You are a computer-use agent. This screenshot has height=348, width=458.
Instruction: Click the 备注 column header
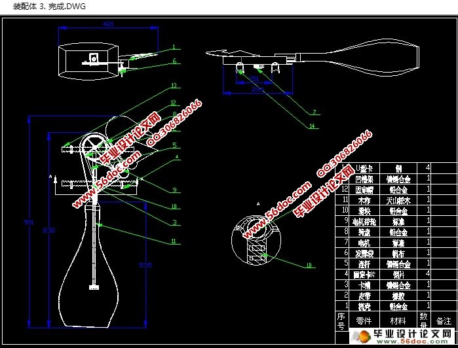point(444,321)
